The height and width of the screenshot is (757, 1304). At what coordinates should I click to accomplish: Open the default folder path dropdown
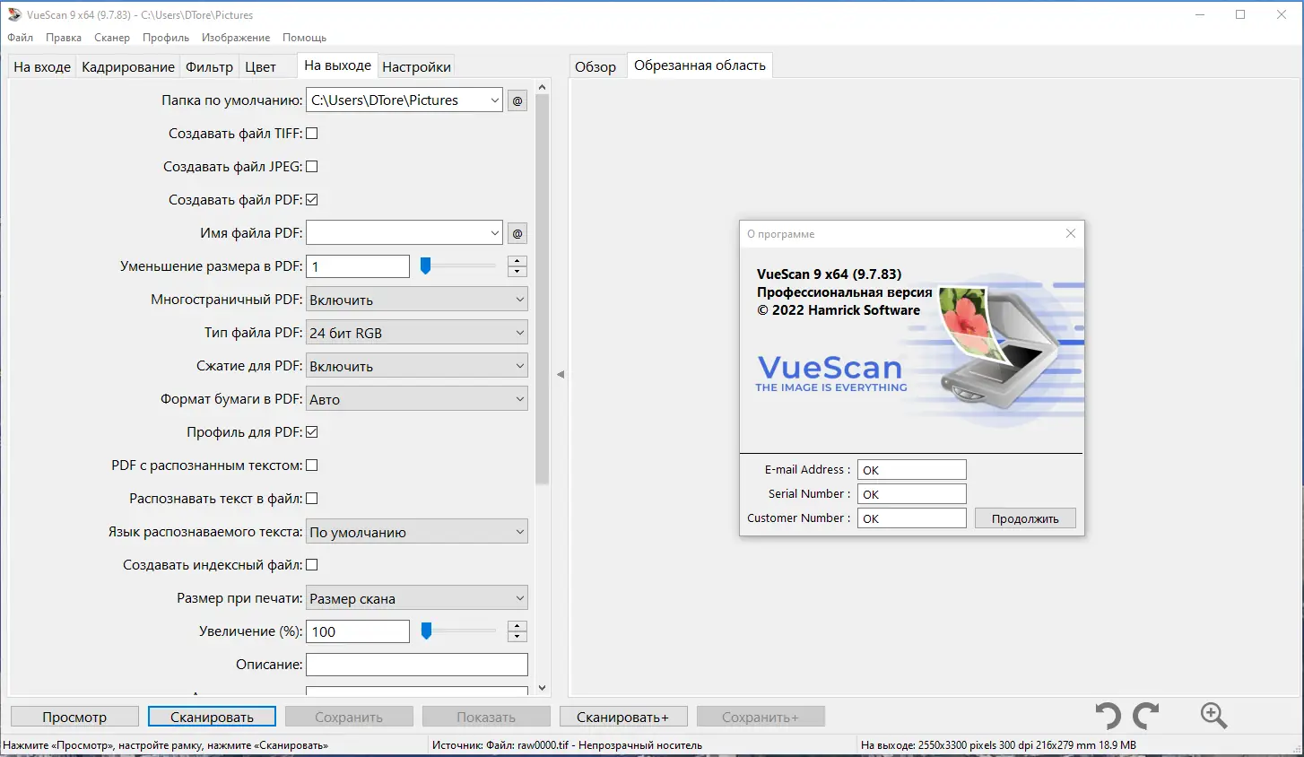click(494, 100)
